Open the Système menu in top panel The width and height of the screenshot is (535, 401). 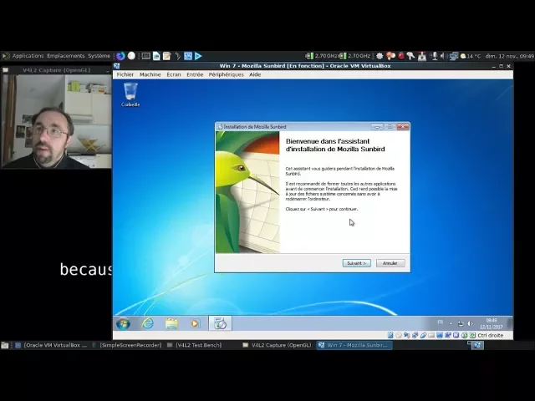click(x=99, y=56)
